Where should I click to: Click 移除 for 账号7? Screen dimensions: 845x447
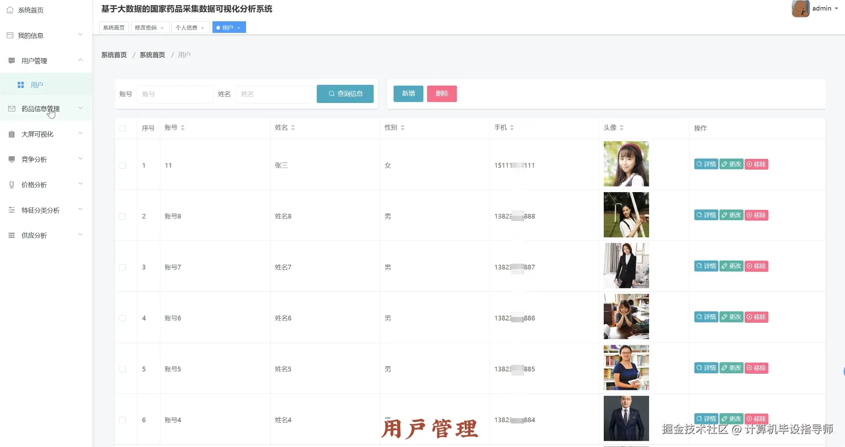pos(757,266)
